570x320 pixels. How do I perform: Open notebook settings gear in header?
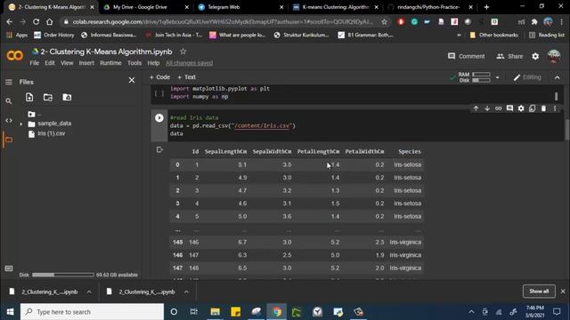[x=535, y=56]
